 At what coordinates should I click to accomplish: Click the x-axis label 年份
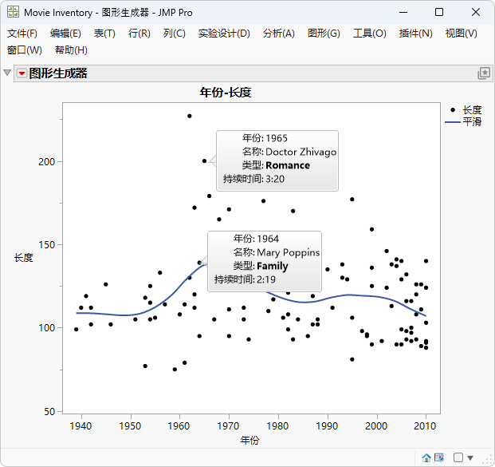(x=249, y=440)
